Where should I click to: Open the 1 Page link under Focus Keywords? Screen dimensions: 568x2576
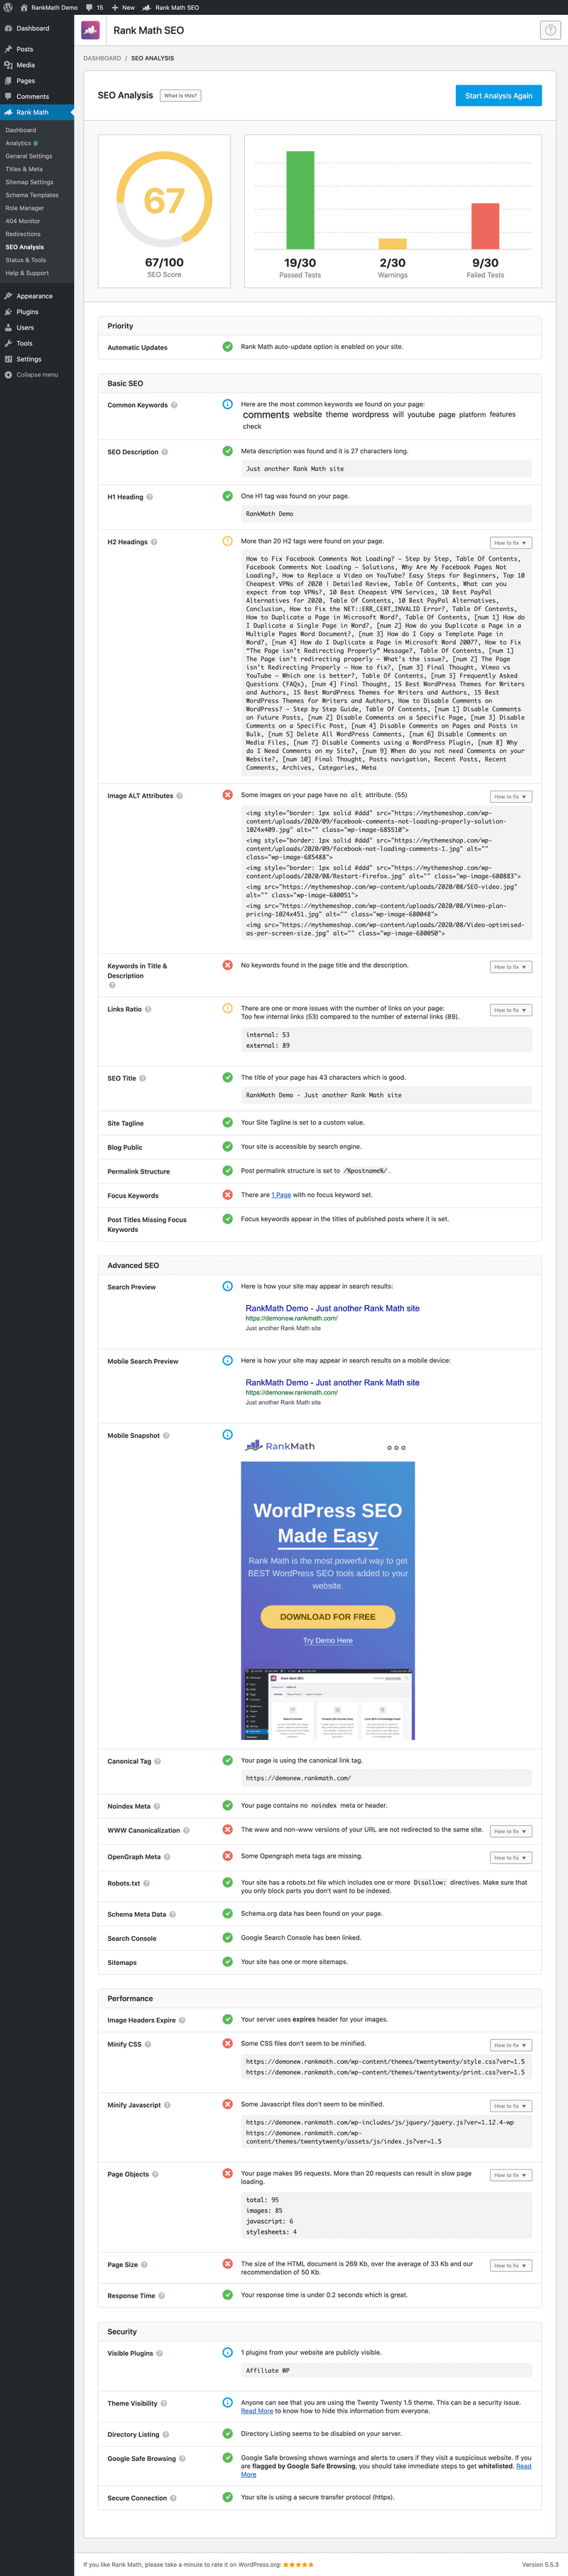[x=281, y=1195]
